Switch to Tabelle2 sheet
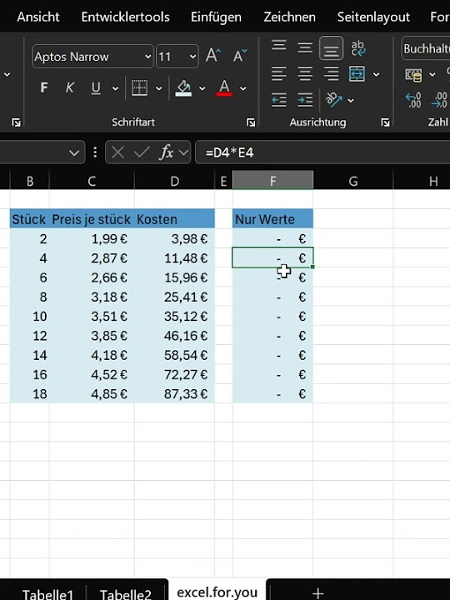450x600 pixels. click(125, 593)
